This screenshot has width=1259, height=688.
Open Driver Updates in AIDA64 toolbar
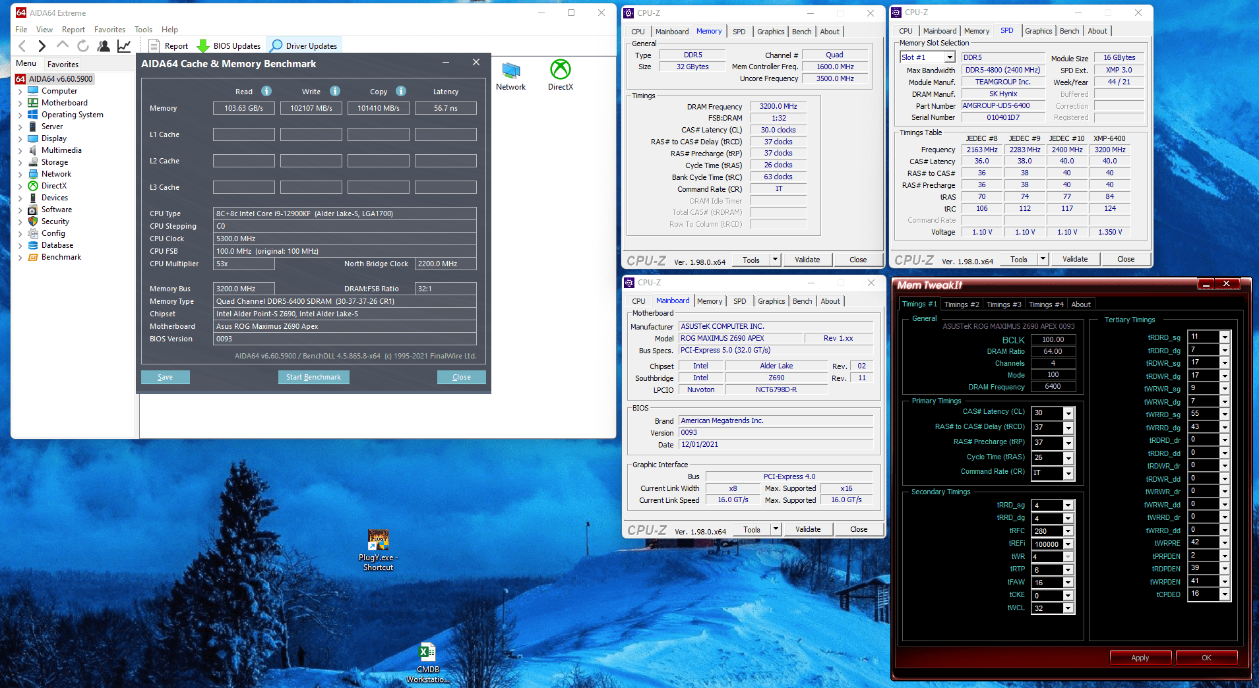tap(304, 45)
